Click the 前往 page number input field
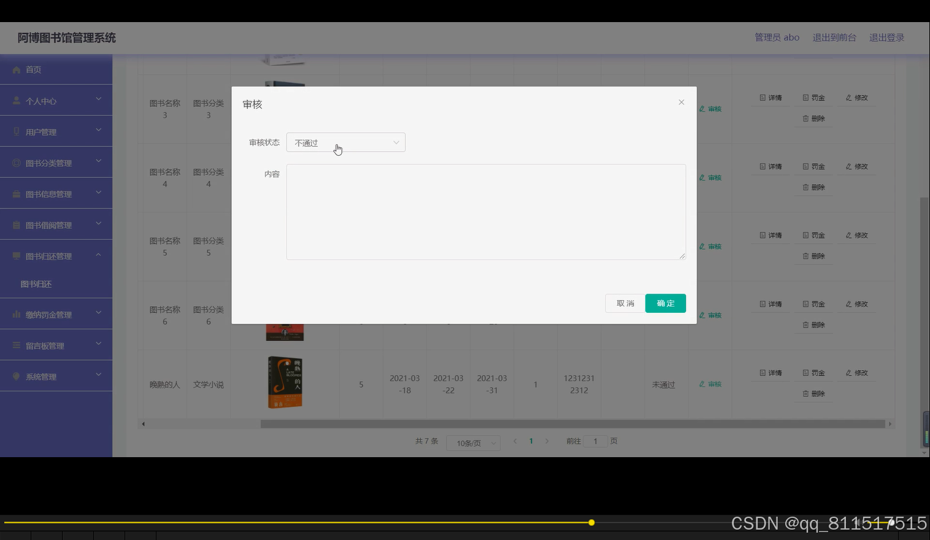 pos(594,441)
